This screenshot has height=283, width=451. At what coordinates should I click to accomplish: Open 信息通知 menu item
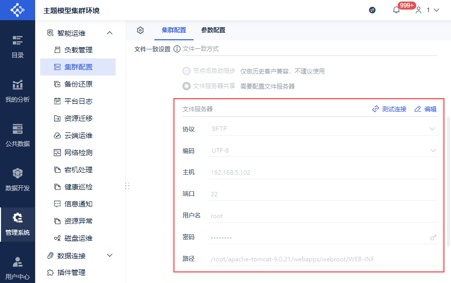[78, 204]
